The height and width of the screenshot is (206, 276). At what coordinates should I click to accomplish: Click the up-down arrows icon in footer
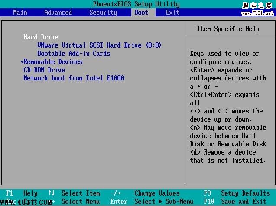click(x=52, y=193)
